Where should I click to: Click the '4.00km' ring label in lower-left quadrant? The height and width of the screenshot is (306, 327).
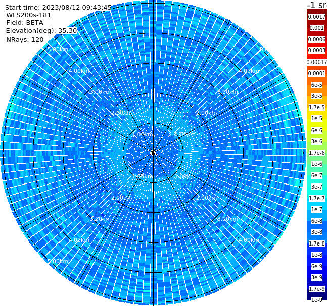(x=79, y=240)
